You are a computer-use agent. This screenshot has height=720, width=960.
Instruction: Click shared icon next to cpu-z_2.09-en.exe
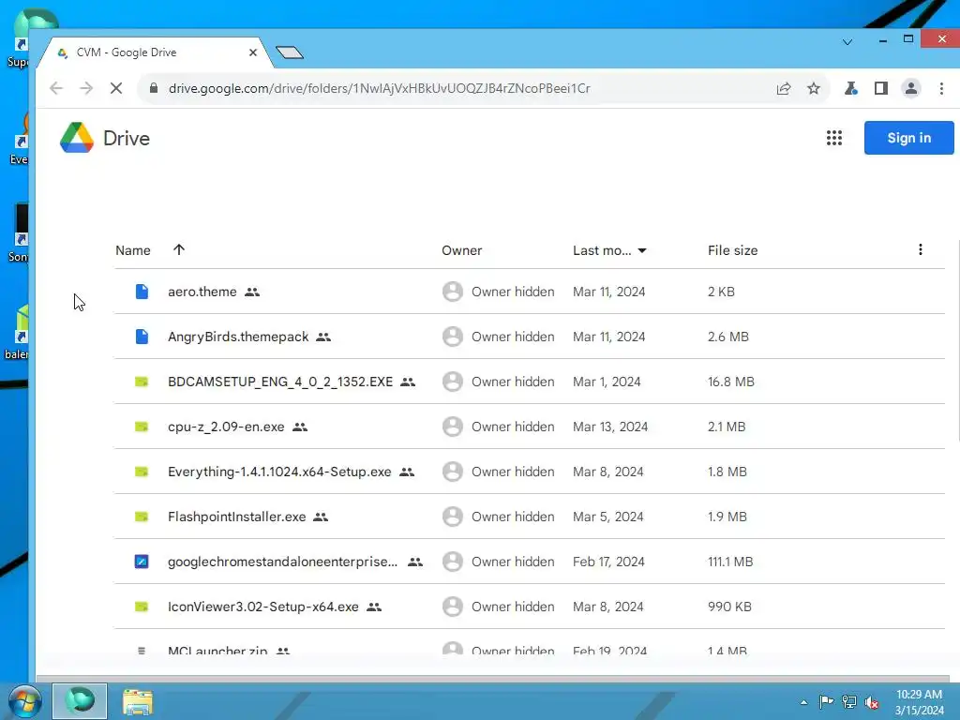tap(300, 427)
